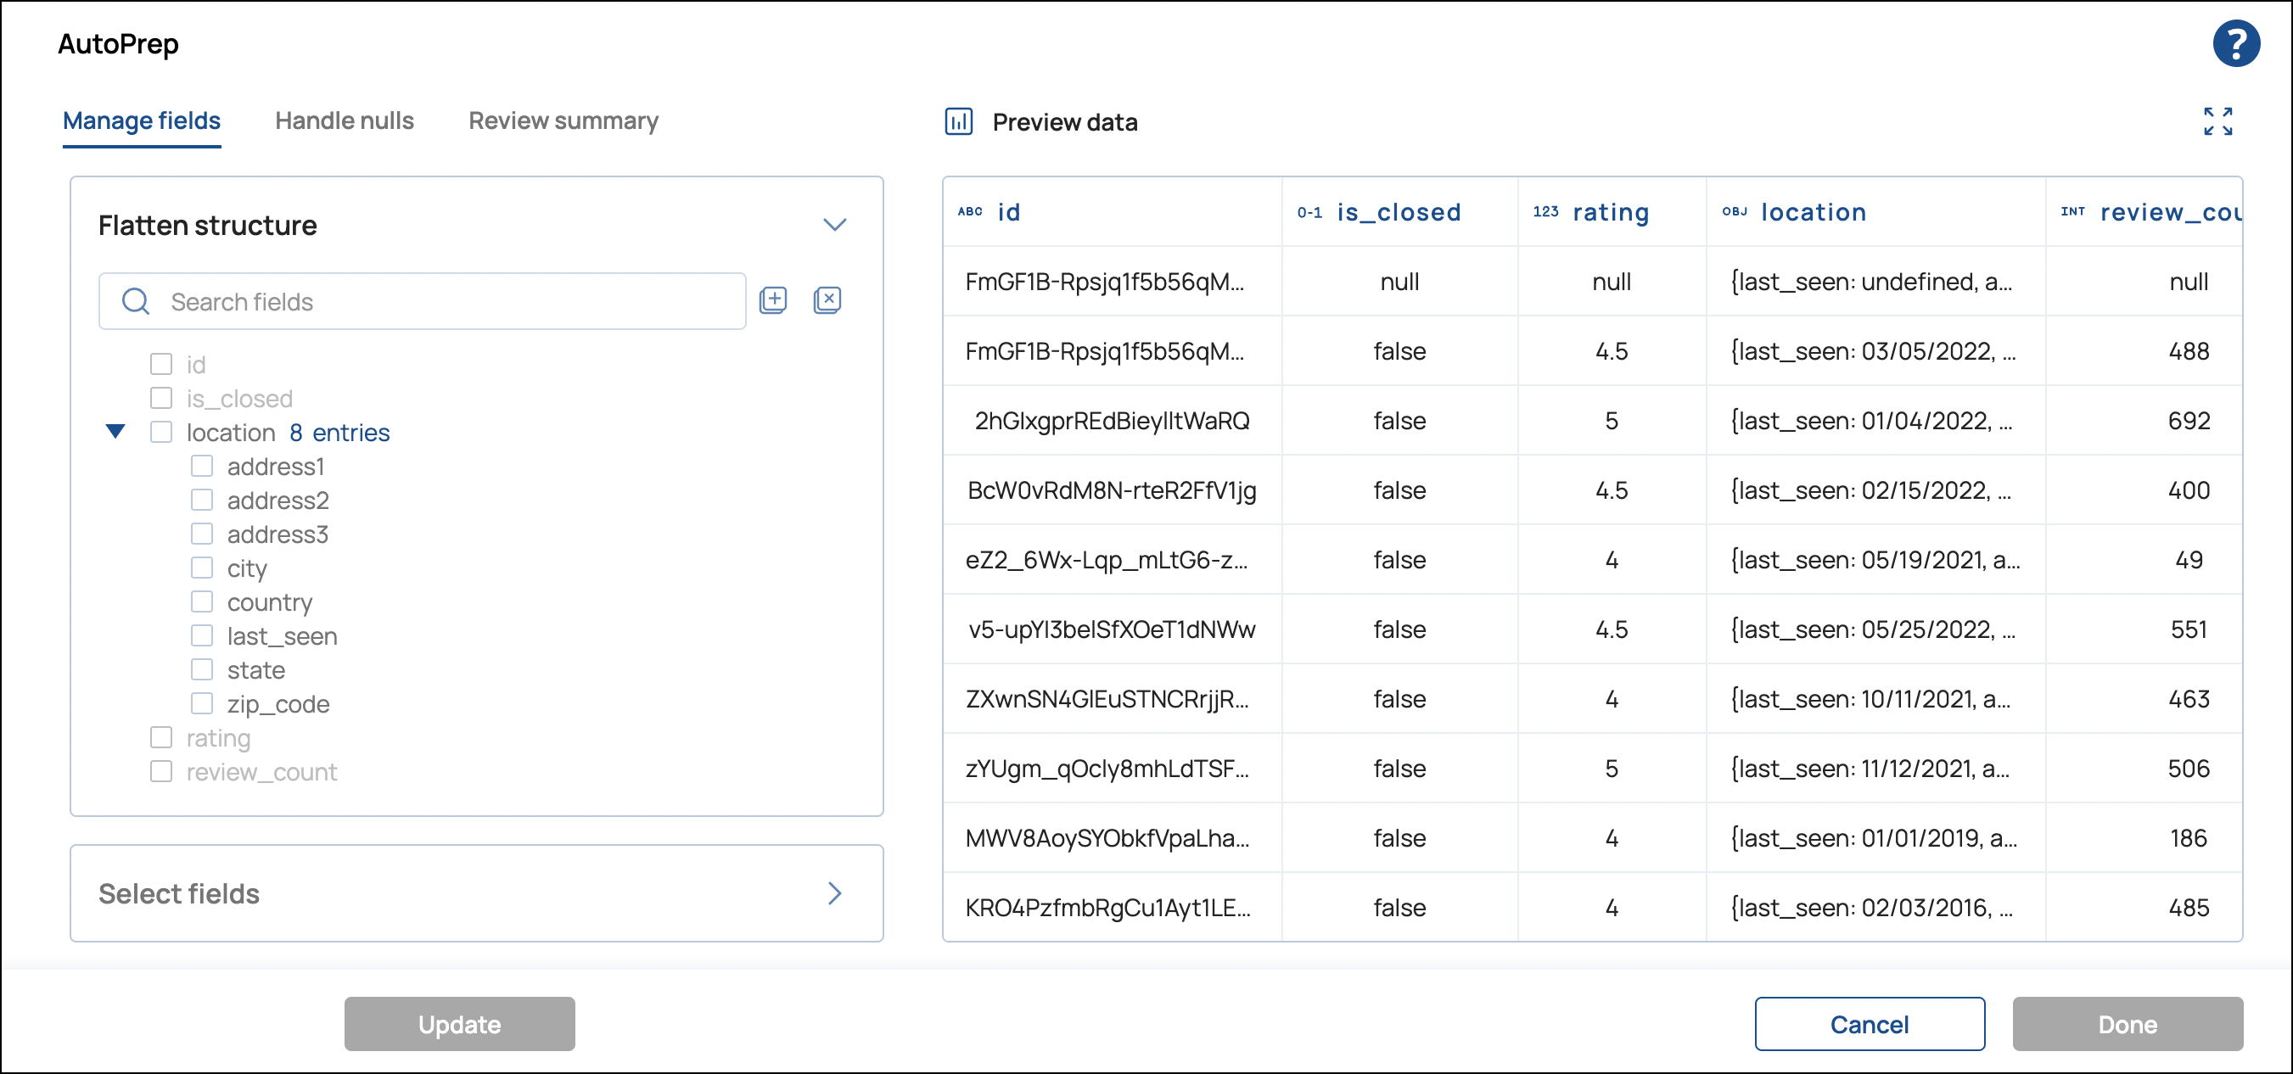Click the ABC type icon on id column
2293x1074 pixels.
click(970, 212)
